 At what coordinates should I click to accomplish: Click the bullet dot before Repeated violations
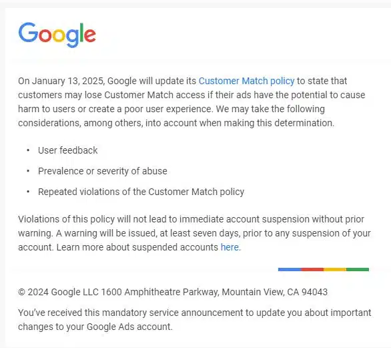(28, 192)
